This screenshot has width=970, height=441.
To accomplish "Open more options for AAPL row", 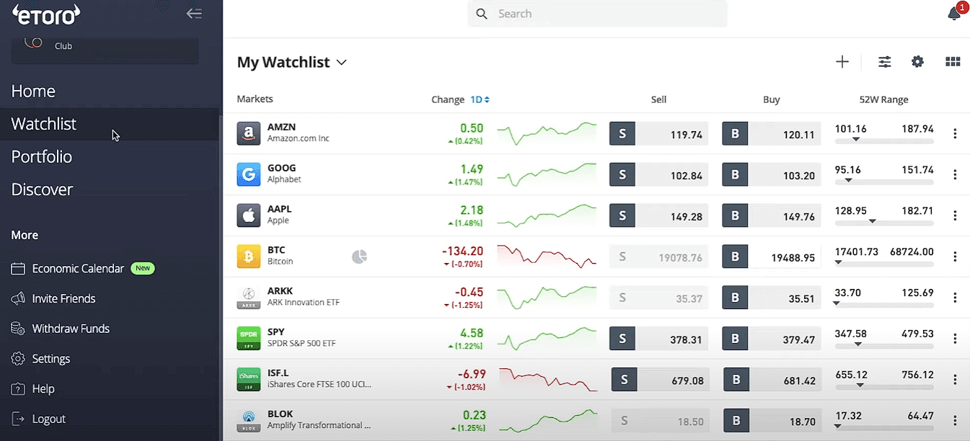I will point(955,215).
